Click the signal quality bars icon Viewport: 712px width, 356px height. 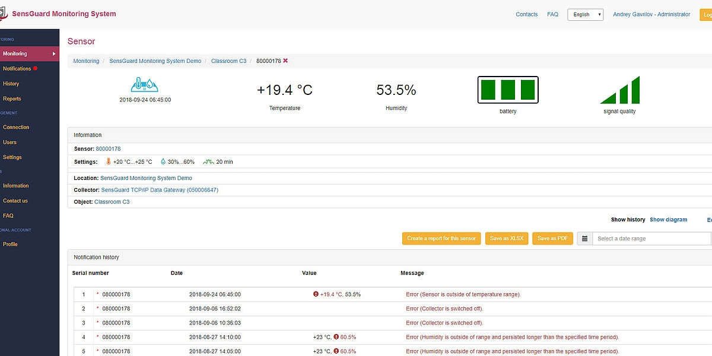coord(620,90)
